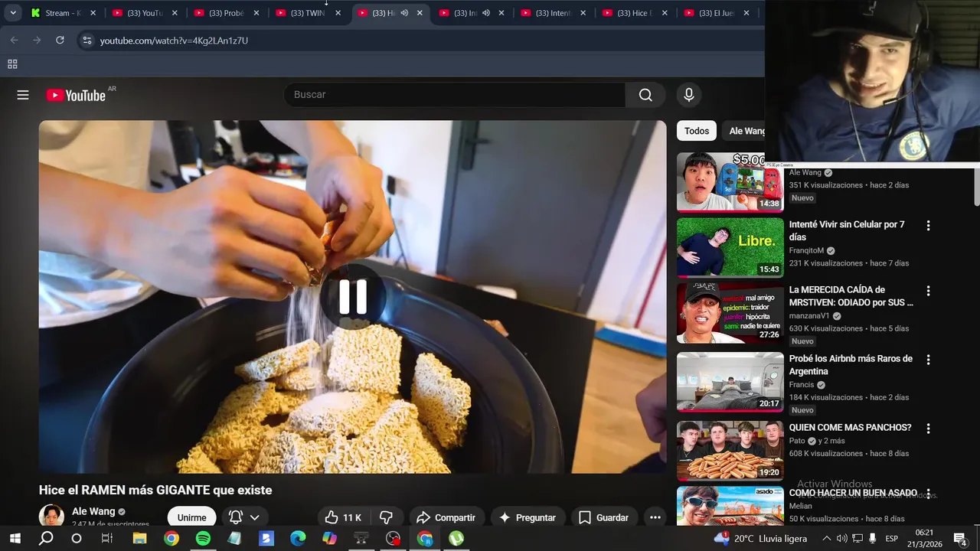Open 'QUIEN COME MAS PANCHOS?' video thumbnail
980x551 pixels.
tap(730, 451)
